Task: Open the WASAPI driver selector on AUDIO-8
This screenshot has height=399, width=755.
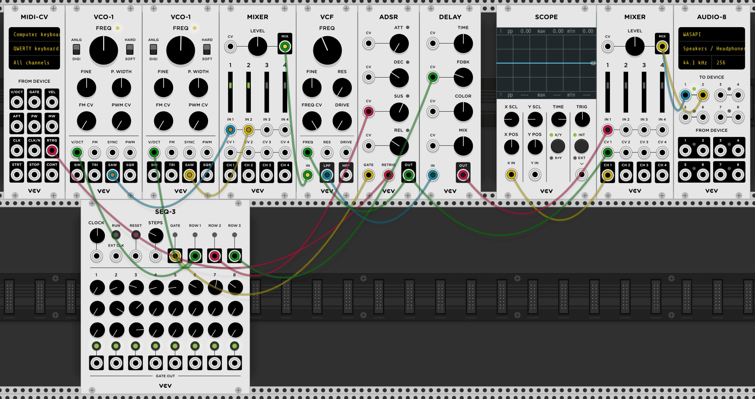Action: pos(711,34)
